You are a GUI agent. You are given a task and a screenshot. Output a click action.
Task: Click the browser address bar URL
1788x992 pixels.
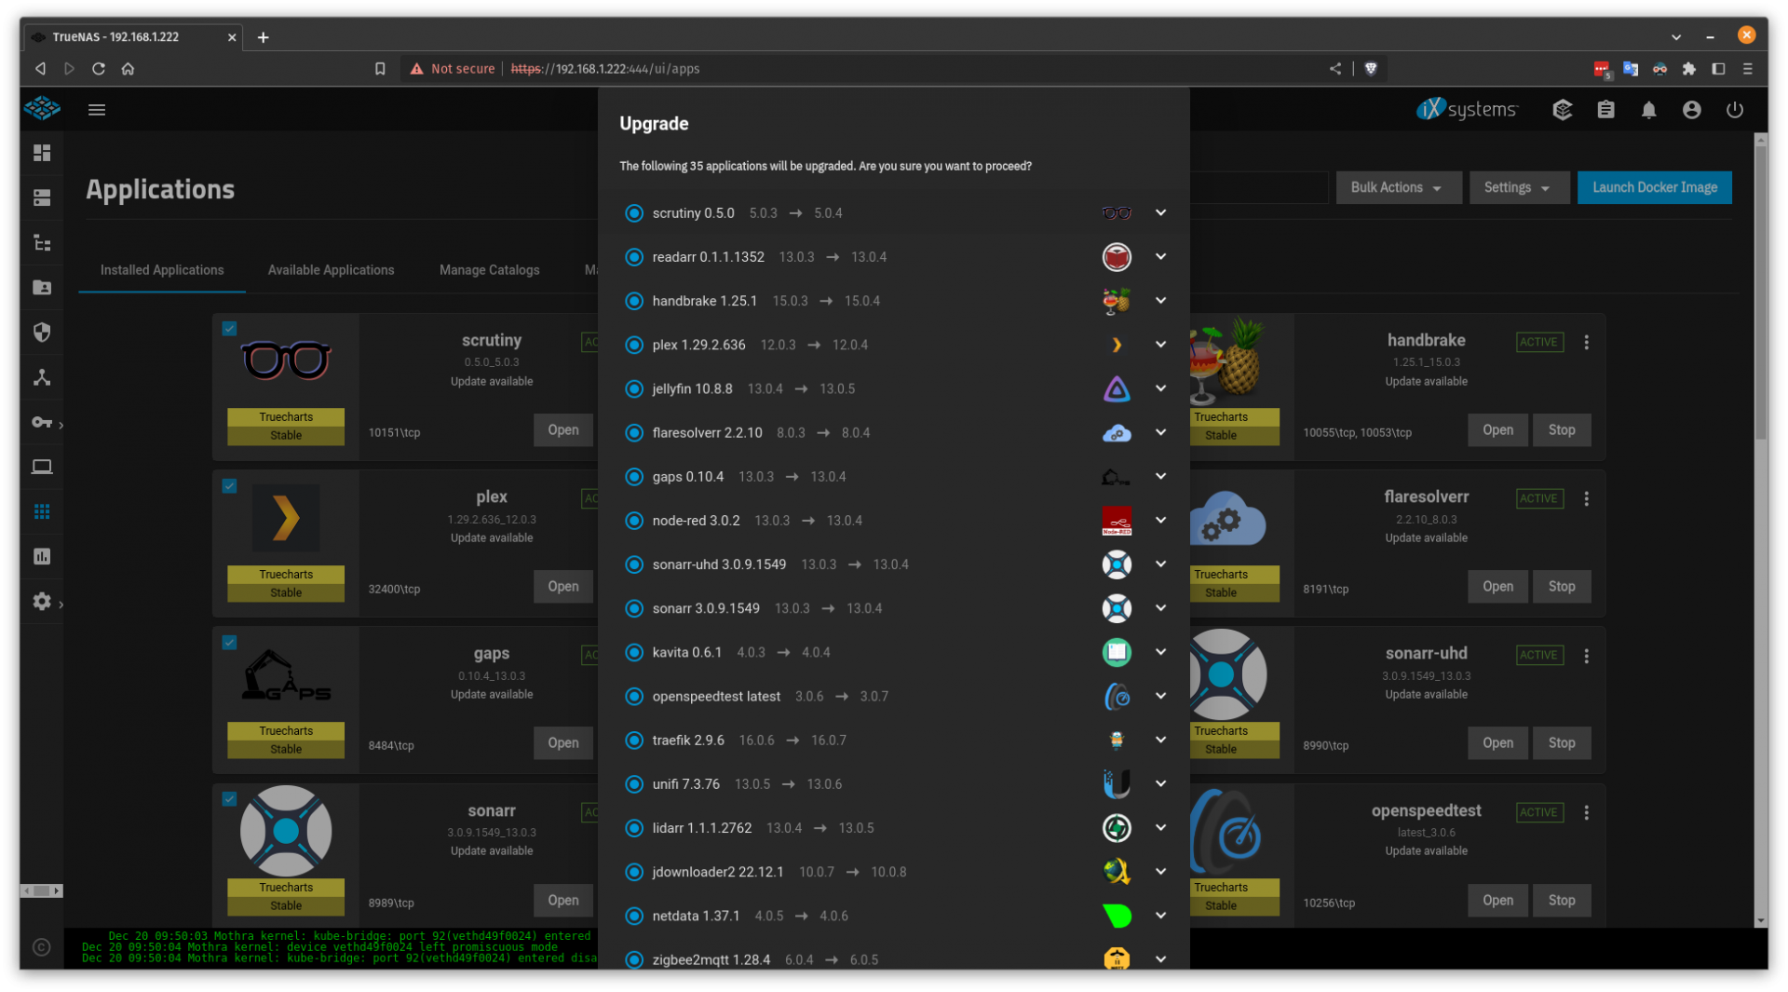tap(605, 69)
